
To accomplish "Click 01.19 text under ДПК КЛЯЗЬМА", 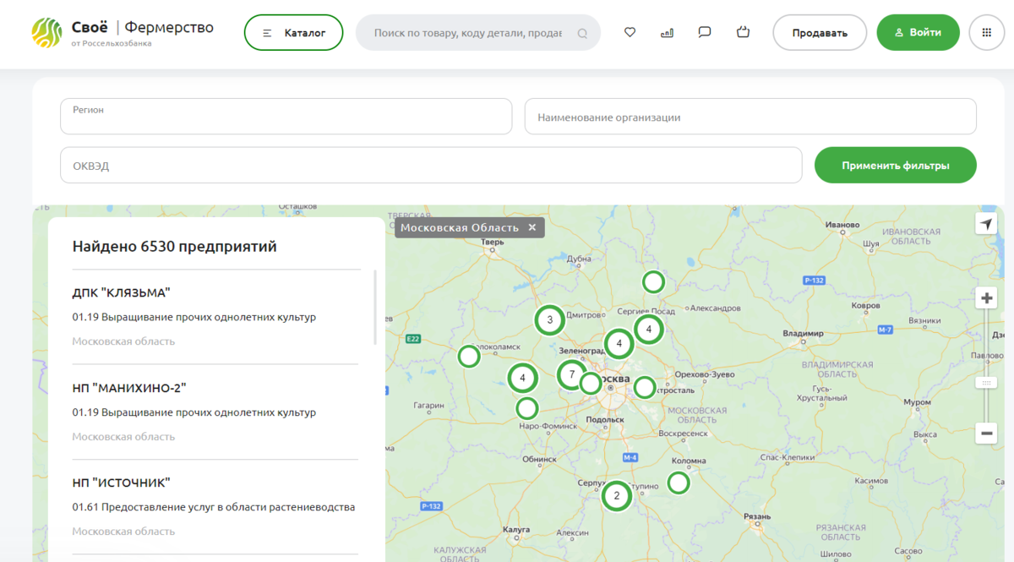I will pos(194,317).
